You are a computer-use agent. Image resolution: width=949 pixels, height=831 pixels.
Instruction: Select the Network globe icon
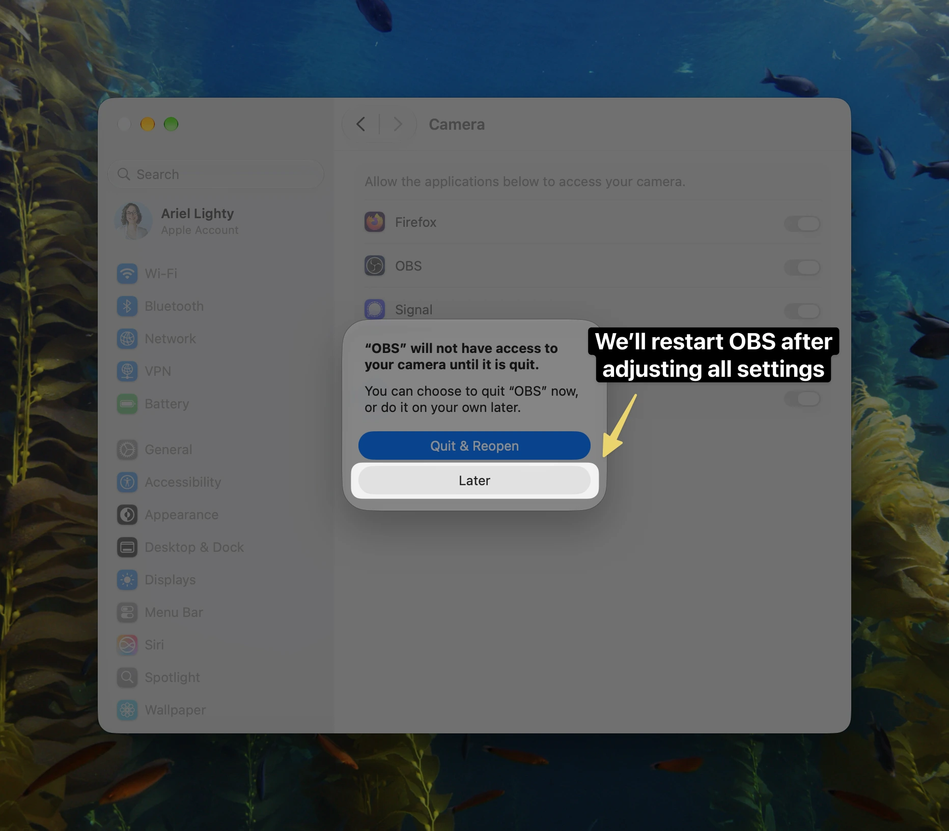(127, 339)
